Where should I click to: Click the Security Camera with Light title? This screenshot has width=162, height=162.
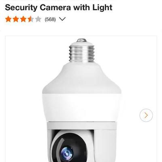59,7
